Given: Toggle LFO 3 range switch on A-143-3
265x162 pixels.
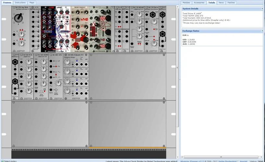Looking at the screenshot, I should pyautogui.click(x=73, y=84).
